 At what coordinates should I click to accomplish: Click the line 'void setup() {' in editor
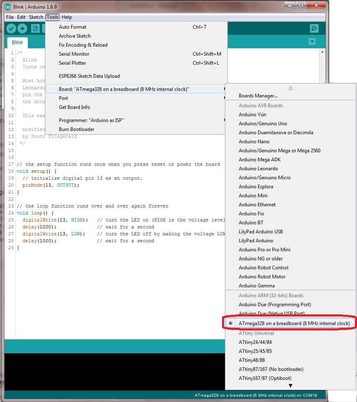coord(37,171)
